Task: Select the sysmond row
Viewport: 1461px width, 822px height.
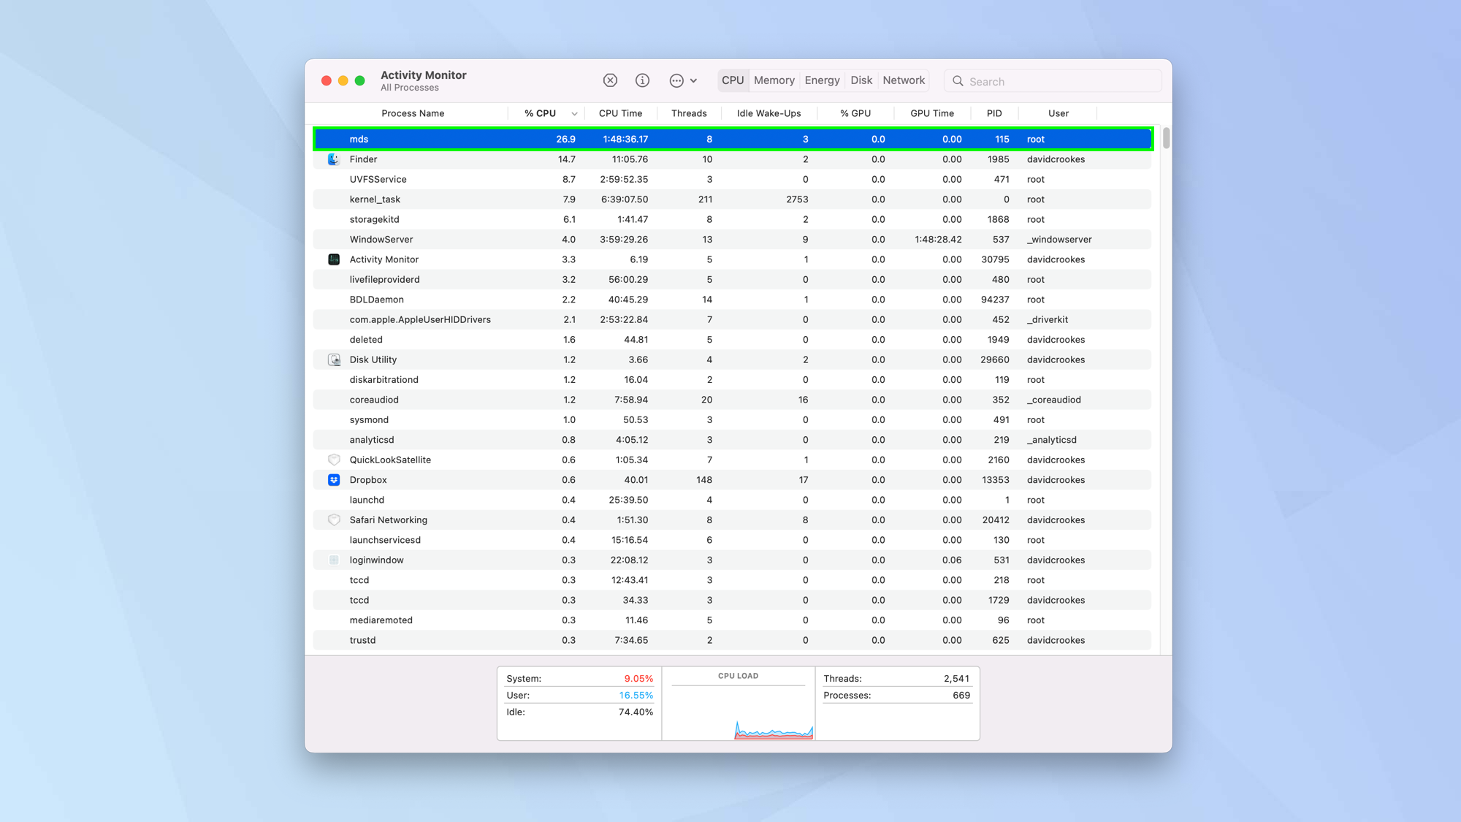Action: click(x=733, y=420)
